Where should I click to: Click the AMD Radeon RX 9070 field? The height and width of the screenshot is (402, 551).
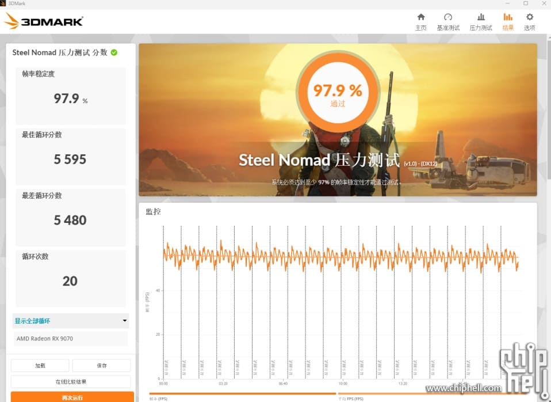(71, 339)
